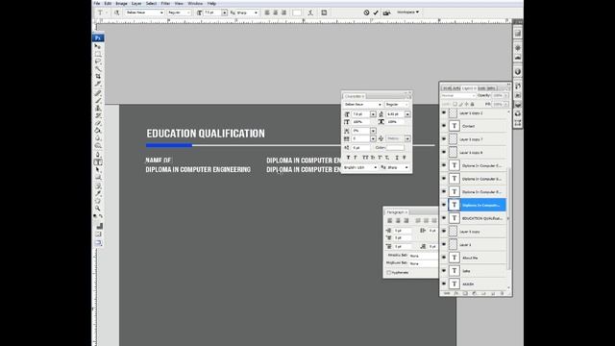
Task: Cancel current text edits in options bar
Action: pos(366,12)
